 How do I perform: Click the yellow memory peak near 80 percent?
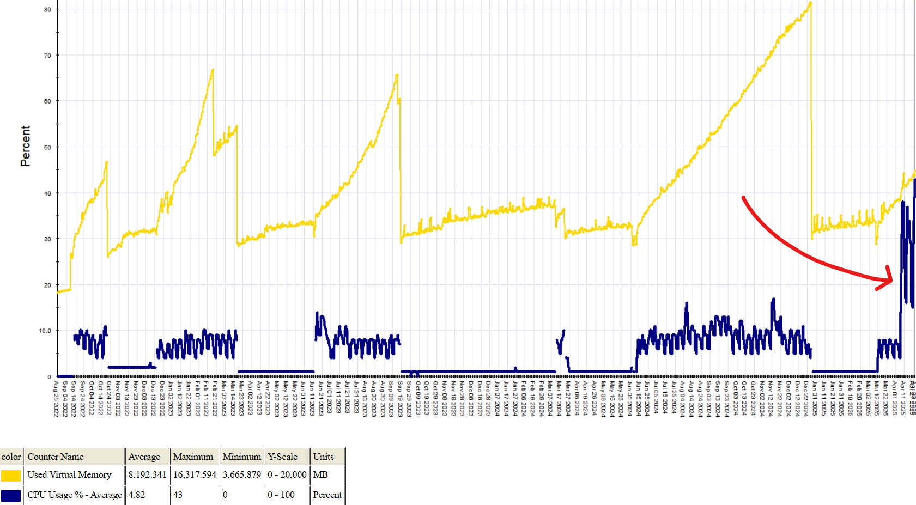(810, 4)
